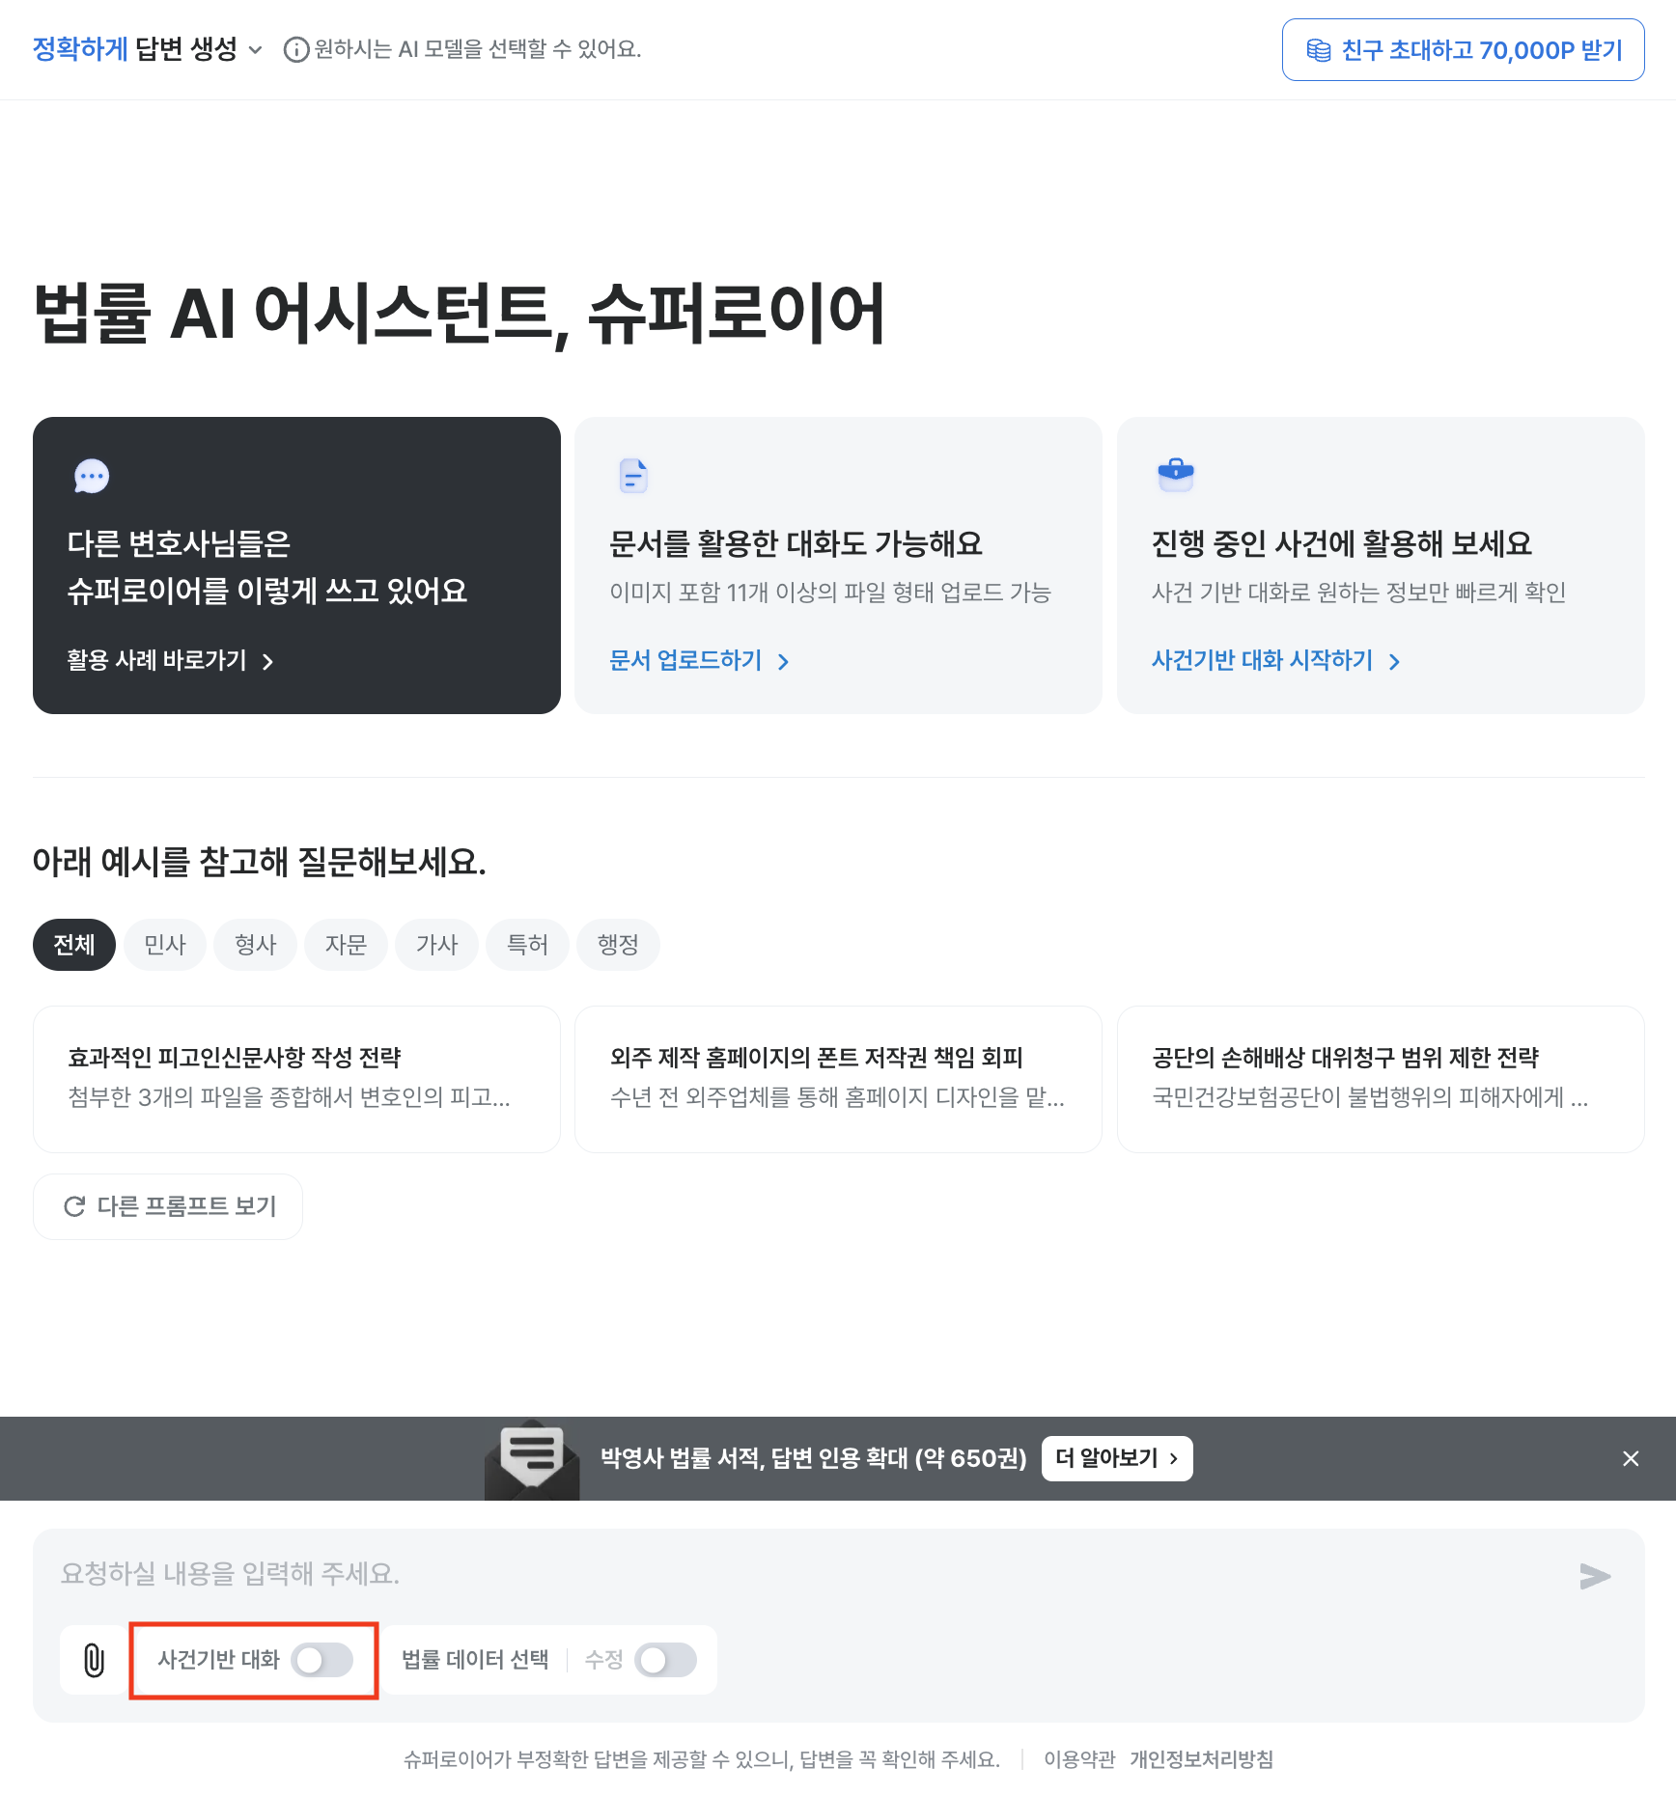
Task: Close the legal books announcement banner
Action: (x=1631, y=1458)
